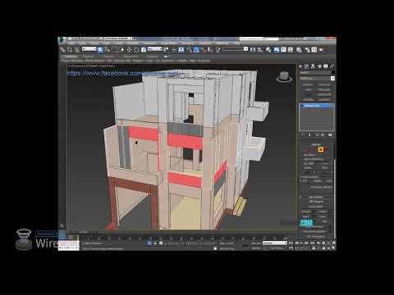
Task: Open the Rendered Frame Window
Action: (314, 49)
